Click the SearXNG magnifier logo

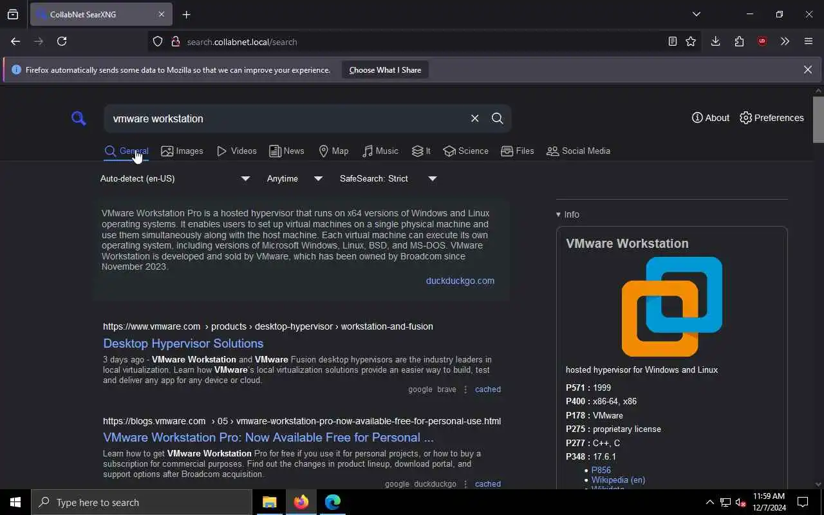click(x=79, y=118)
